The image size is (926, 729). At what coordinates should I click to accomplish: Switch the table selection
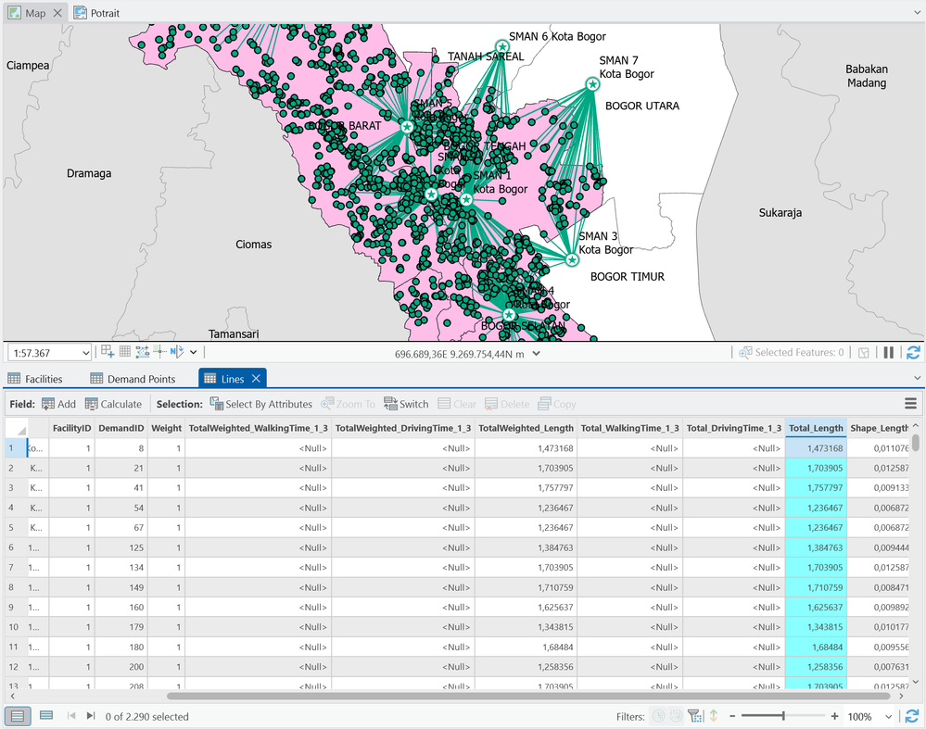click(406, 404)
